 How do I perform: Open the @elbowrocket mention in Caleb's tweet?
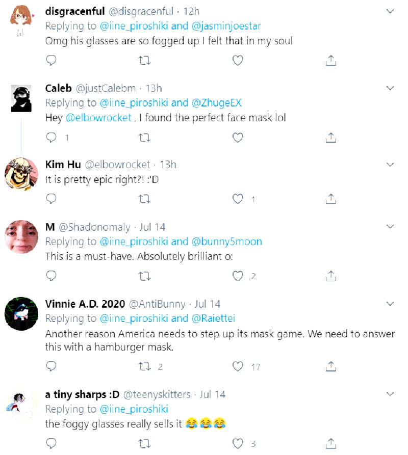pyautogui.click(x=98, y=118)
